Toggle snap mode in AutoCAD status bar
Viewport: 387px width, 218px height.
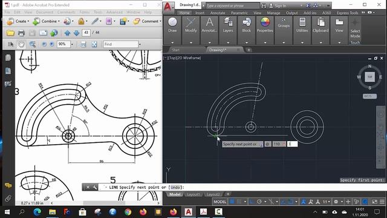[239, 202]
